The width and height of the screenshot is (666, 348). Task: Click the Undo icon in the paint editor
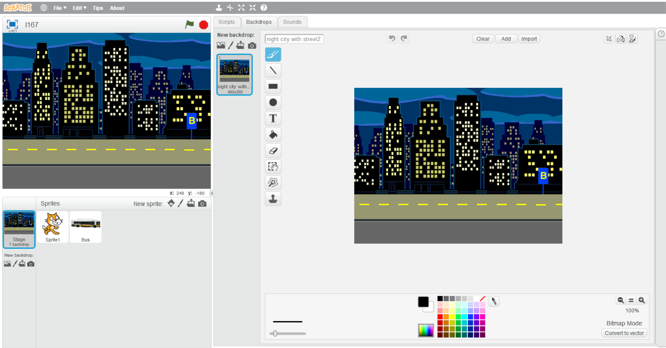392,38
